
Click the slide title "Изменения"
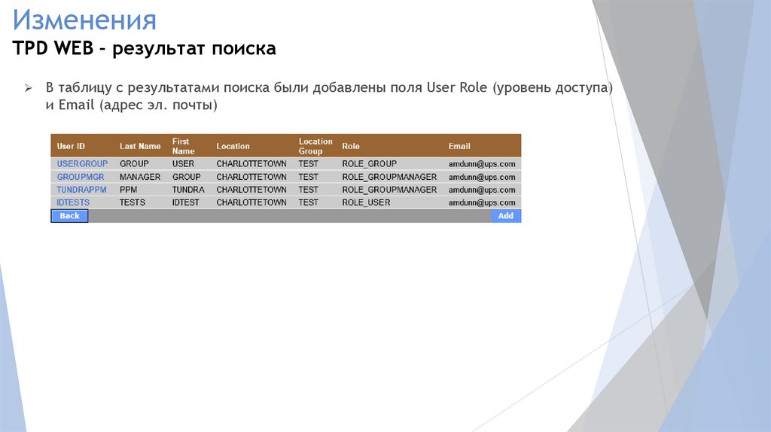(84, 19)
